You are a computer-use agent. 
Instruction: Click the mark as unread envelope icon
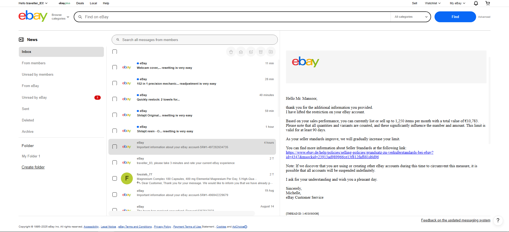pyautogui.click(x=251, y=52)
